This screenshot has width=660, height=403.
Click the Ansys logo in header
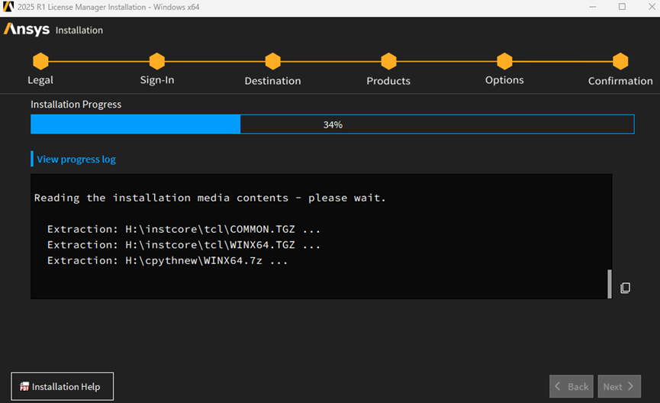click(x=27, y=29)
